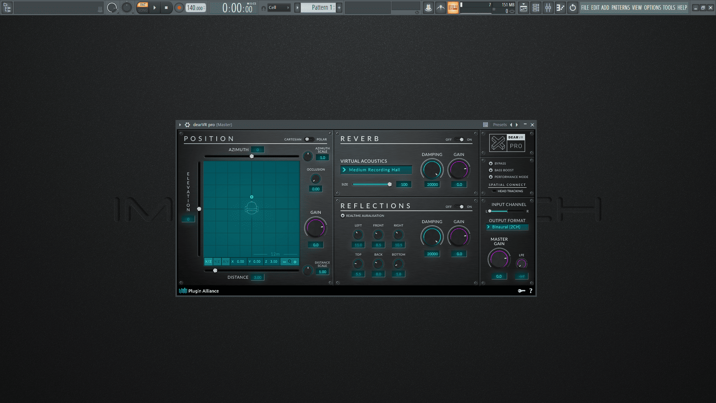Viewport: 716px width, 403px height.
Task: Expand the arrow left of Pattern 1
Action: pos(297,7)
